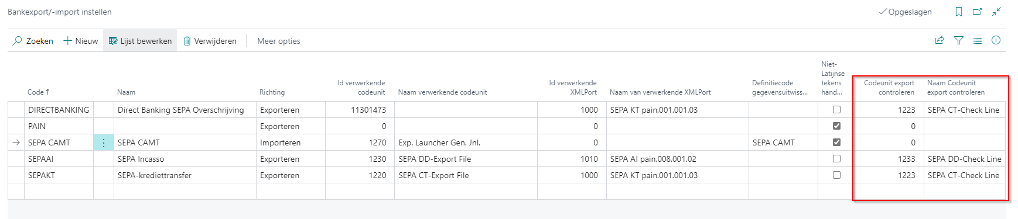Tick Niet-Latijnse checkbox for DIRECTBANKING row
This screenshot has width=1018, height=219.
click(x=836, y=109)
